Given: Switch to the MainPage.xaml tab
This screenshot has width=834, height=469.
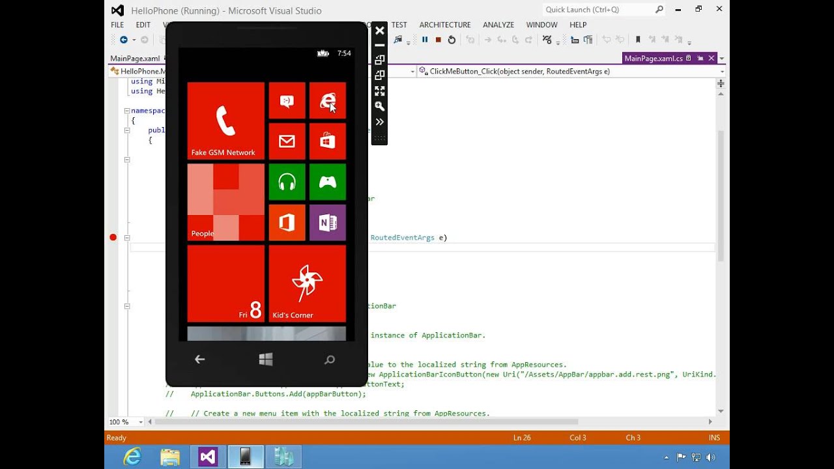Looking at the screenshot, I should pos(135,59).
